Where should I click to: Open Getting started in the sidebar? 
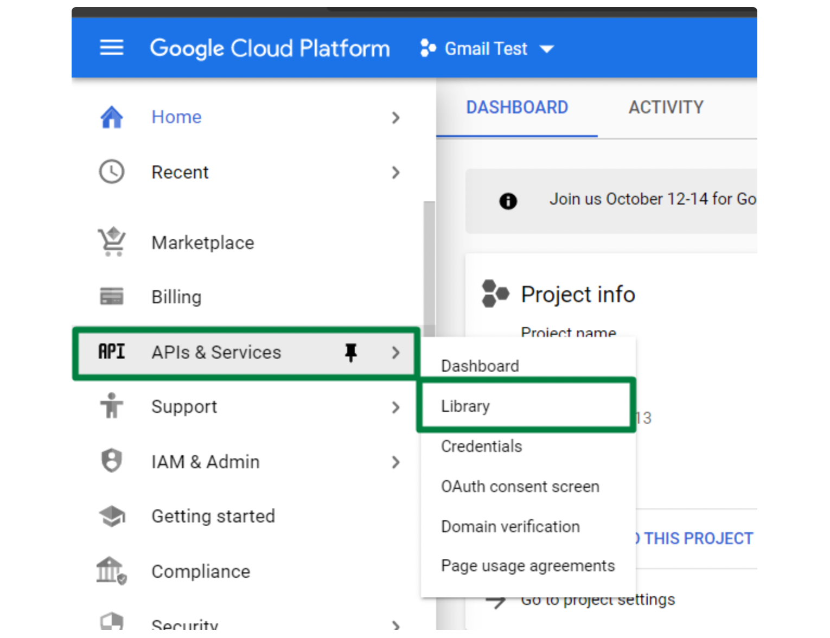point(213,516)
